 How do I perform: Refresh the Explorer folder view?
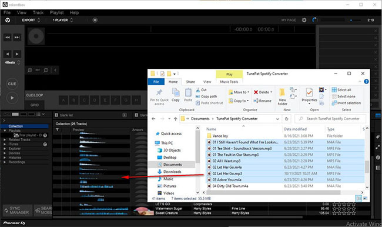[287, 119]
